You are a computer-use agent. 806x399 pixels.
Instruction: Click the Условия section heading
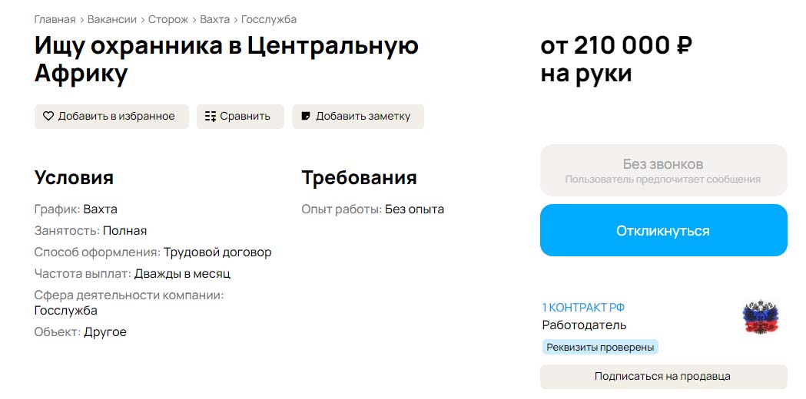74,178
